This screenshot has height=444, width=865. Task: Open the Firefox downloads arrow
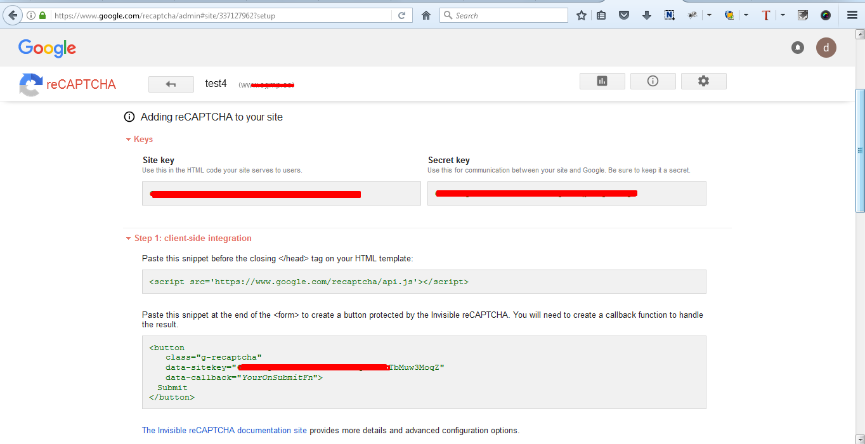point(646,15)
